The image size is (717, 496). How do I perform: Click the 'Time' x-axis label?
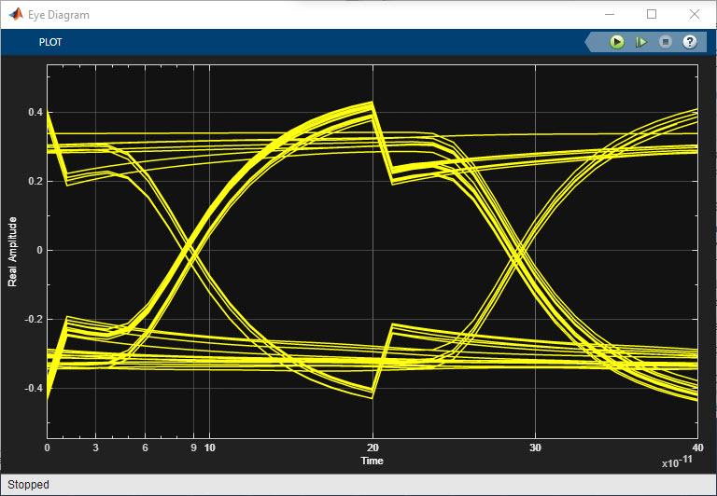coord(372,461)
